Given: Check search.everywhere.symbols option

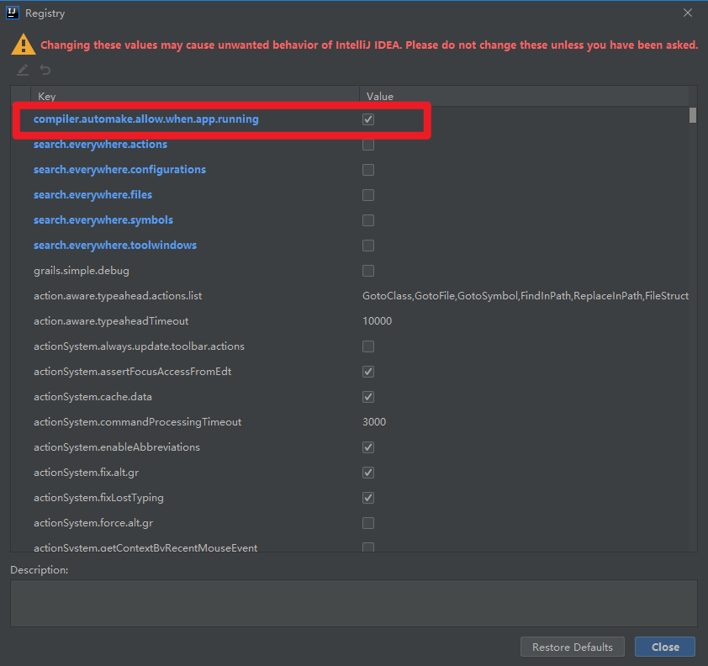Looking at the screenshot, I should tap(368, 219).
